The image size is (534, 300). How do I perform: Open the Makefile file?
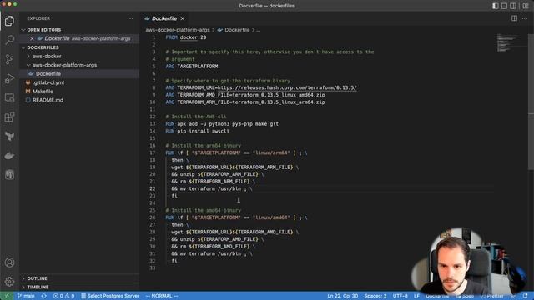(43, 92)
